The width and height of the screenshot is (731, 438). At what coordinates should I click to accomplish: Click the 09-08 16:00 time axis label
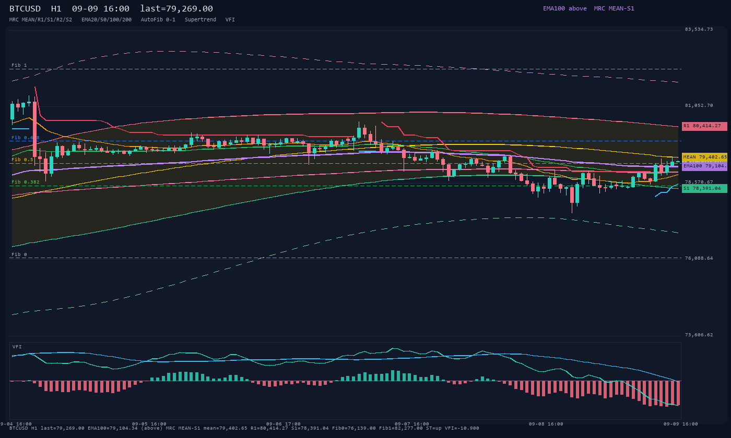[546, 424]
